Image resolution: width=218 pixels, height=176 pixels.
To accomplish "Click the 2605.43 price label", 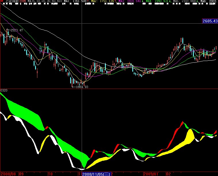I will [x=210, y=21].
